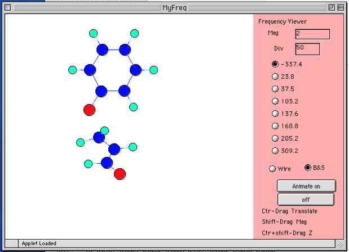Click the window zoom box icon
Screen dimensions: 349x252
click(332, 7)
